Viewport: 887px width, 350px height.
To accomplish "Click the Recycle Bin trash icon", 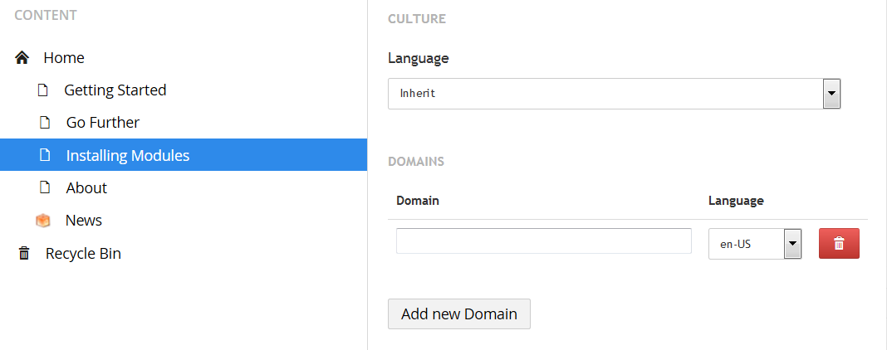I will (x=24, y=253).
